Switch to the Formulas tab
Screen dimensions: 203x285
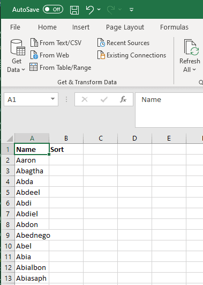pyautogui.click(x=174, y=27)
